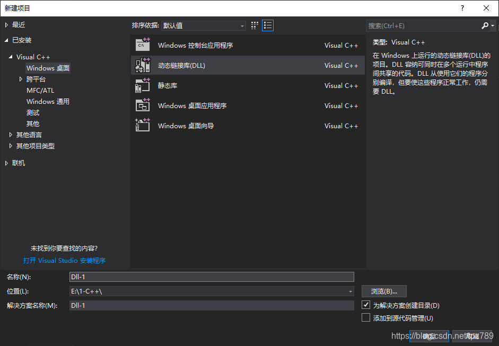Viewport: 499px width, 346px height.
Task: Open search options dropdown arrow
Action: pyautogui.click(x=492, y=26)
